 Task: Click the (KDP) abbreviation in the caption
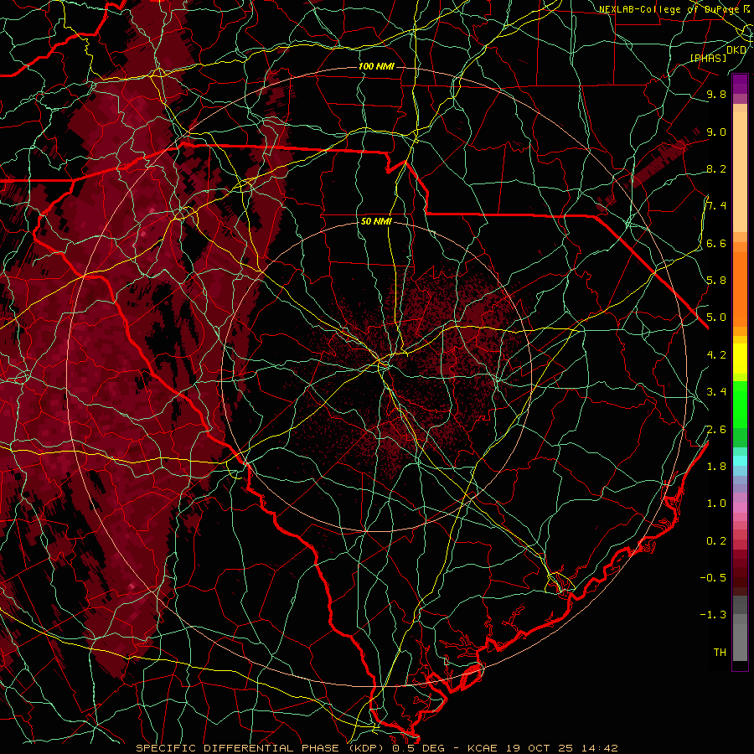366,748
